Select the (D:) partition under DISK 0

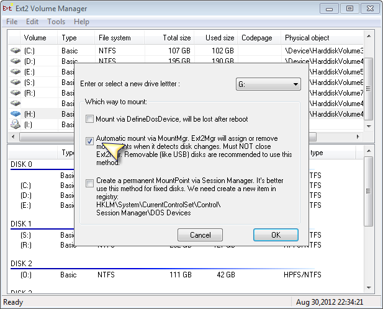26,195
